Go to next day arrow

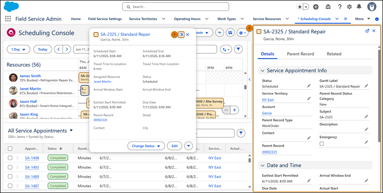click(x=67, y=49)
